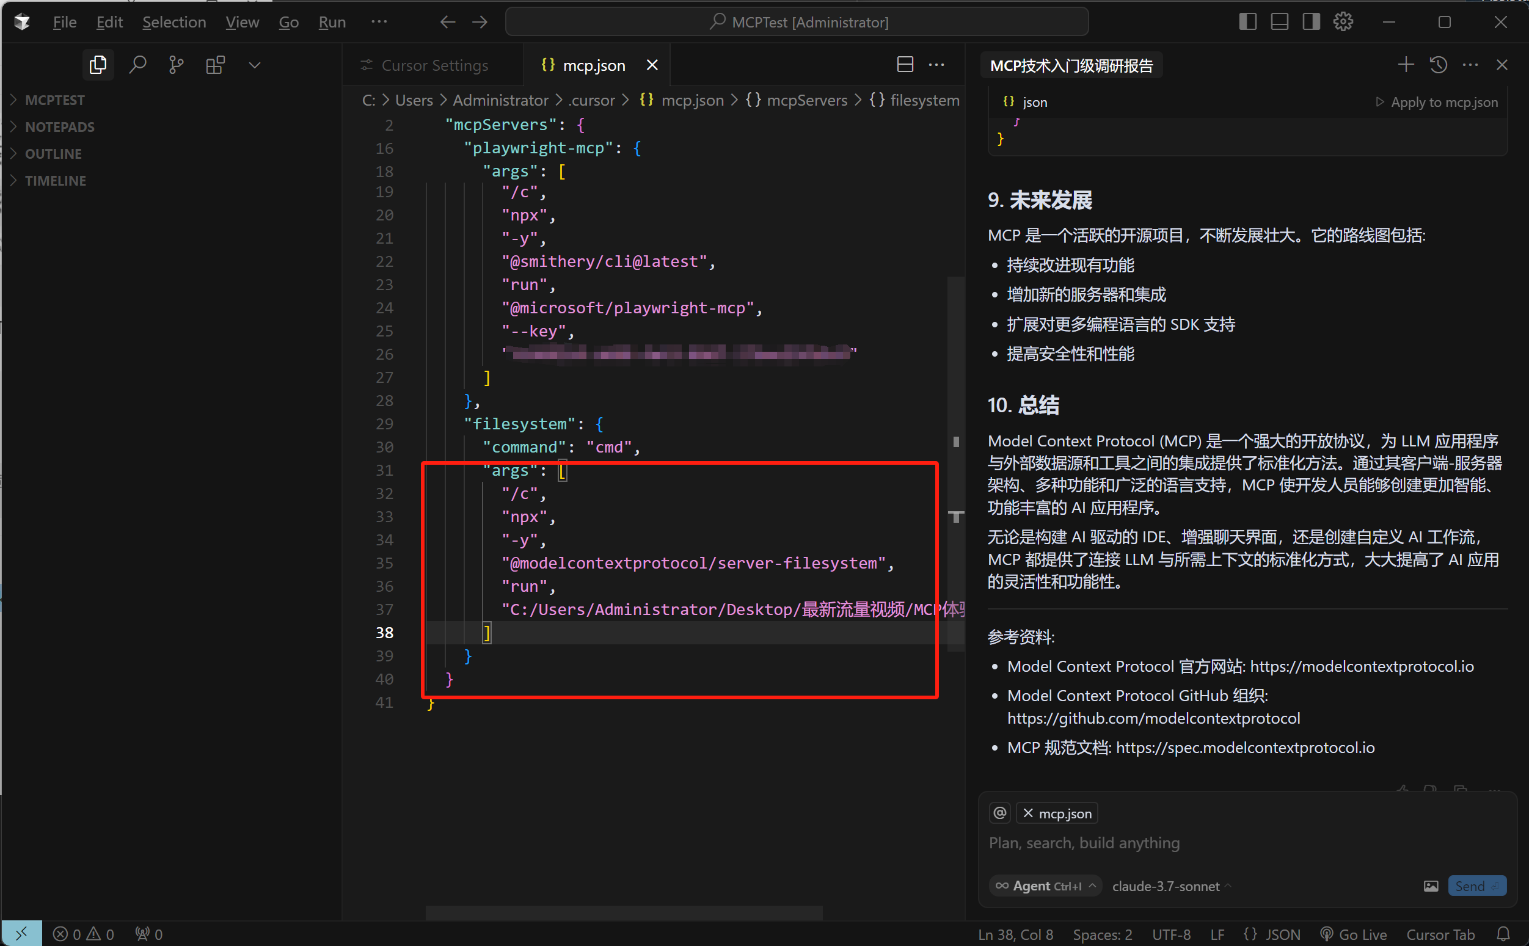The width and height of the screenshot is (1529, 946).
Task: Open remote window status bar icon
Action: pos(22,934)
